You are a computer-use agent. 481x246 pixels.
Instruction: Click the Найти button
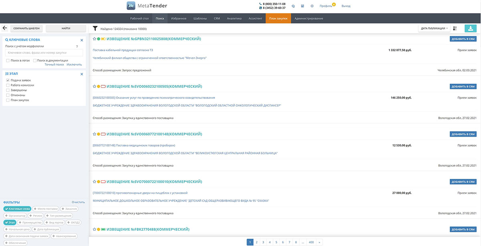(x=66, y=28)
